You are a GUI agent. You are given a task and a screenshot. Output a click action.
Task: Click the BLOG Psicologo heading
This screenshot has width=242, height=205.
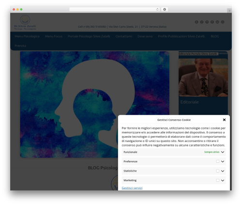(103, 168)
